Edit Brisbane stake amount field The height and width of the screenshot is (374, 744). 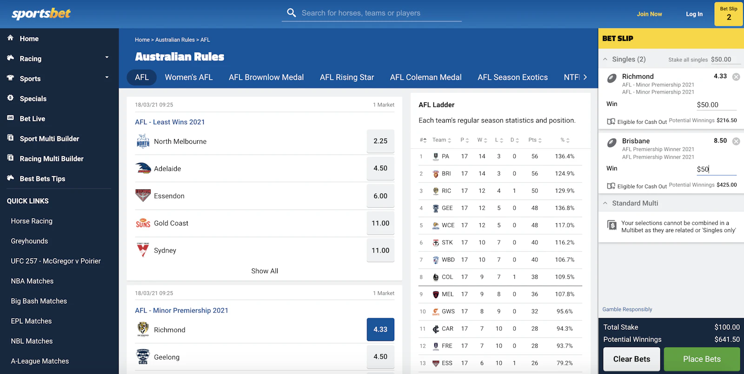pyautogui.click(x=716, y=169)
